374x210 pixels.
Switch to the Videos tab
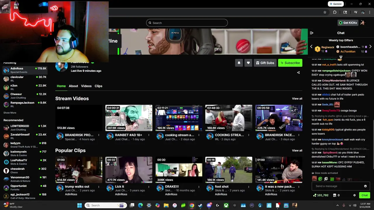coord(86,86)
